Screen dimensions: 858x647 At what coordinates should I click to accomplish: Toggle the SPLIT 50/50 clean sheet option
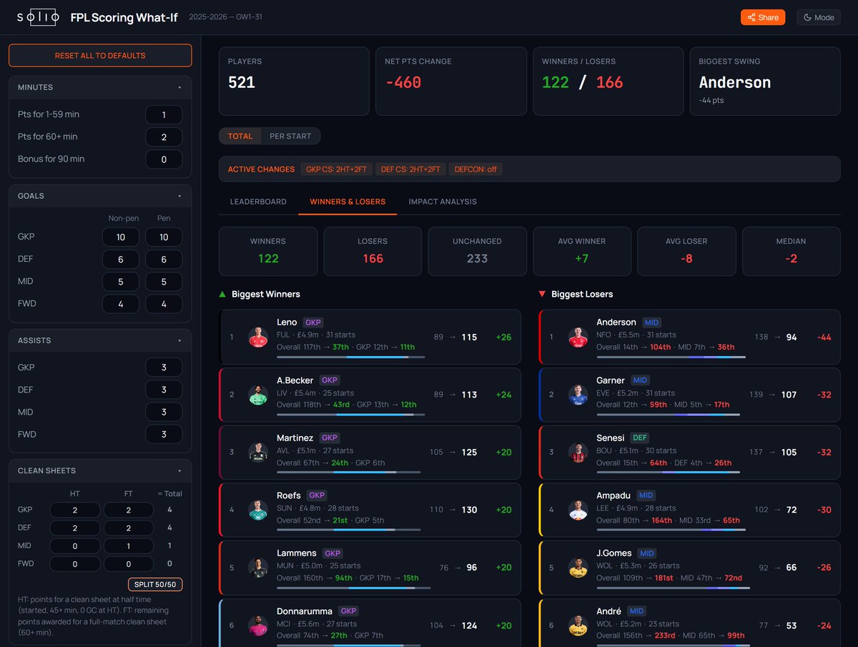pos(155,585)
